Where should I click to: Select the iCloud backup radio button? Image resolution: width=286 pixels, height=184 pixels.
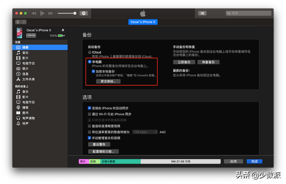pyautogui.click(x=90, y=52)
